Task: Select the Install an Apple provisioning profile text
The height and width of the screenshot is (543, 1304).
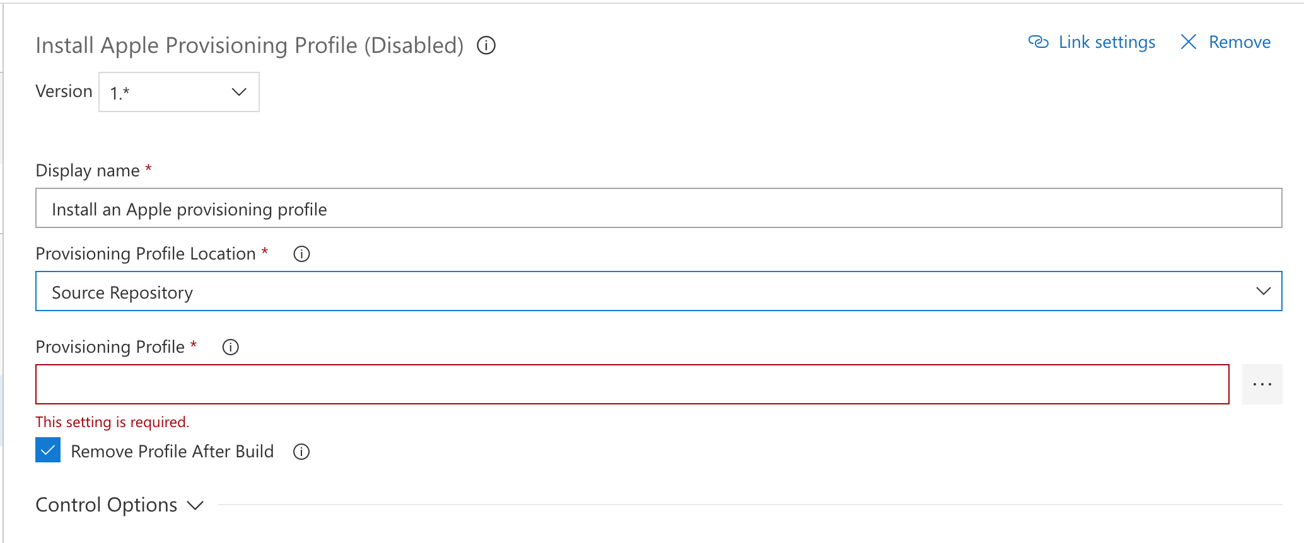Action: [189, 209]
